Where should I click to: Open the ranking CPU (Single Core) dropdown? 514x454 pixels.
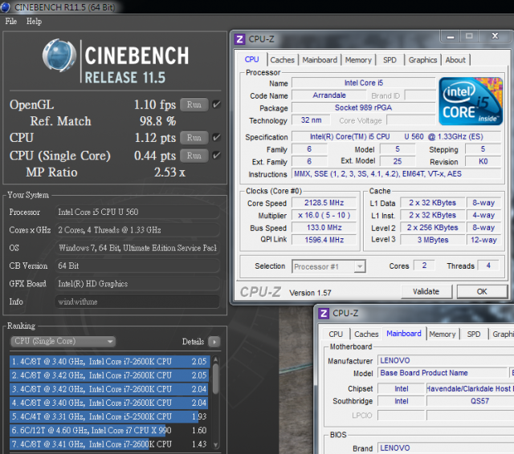63,342
